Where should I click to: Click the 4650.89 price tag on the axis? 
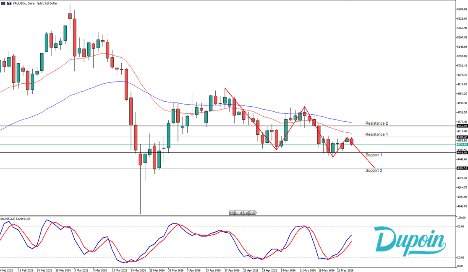point(462,126)
